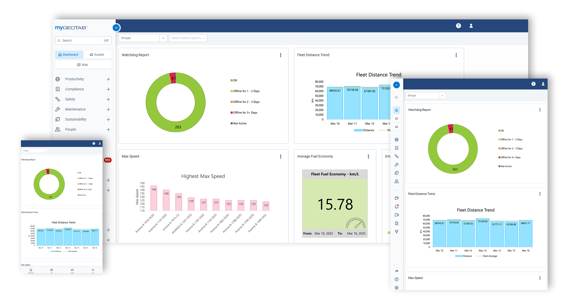Image resolution: width=581 pixels, height=304 pixels.
Task: Toggle 'Not Active' legend entry in main Watchdog Report
Action: [239, 123]
